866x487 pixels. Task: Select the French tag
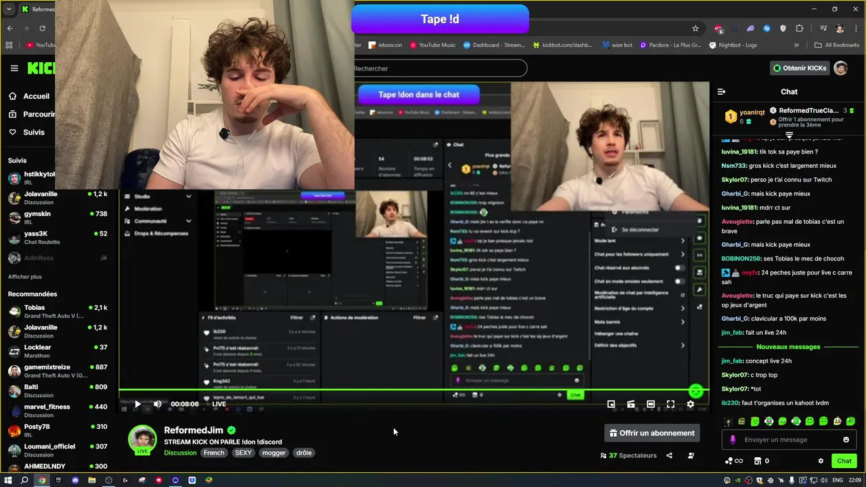click(x=214, y=453)
